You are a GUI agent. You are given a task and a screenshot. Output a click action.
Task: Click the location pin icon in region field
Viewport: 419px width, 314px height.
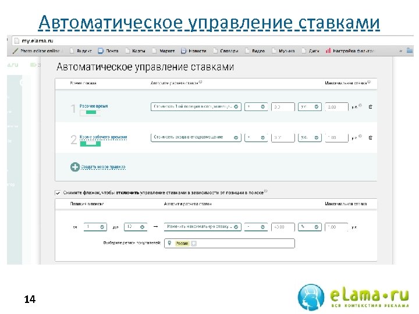(169, 243)
